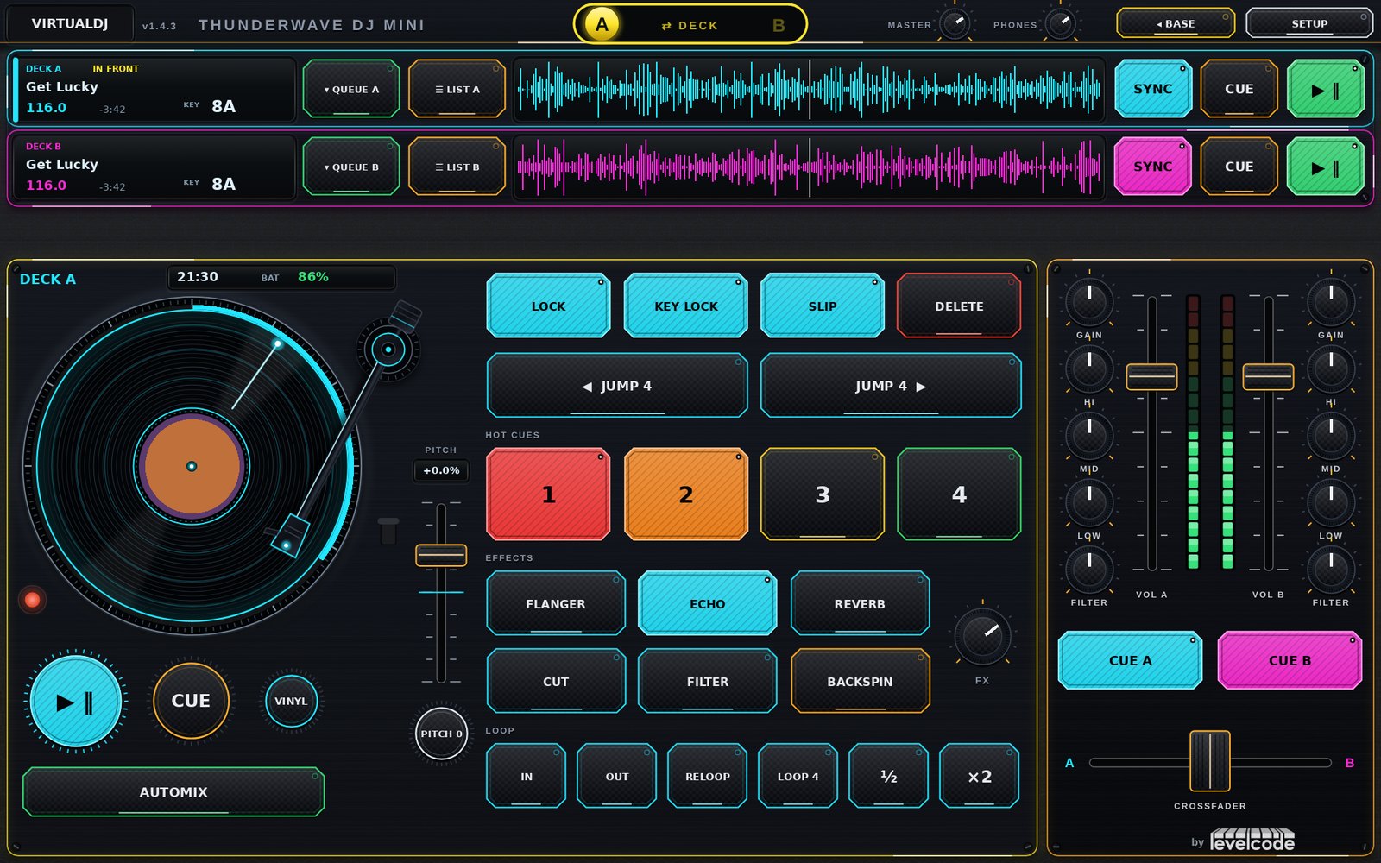
Task: Expand LIST A
Action: click(457, 89)
